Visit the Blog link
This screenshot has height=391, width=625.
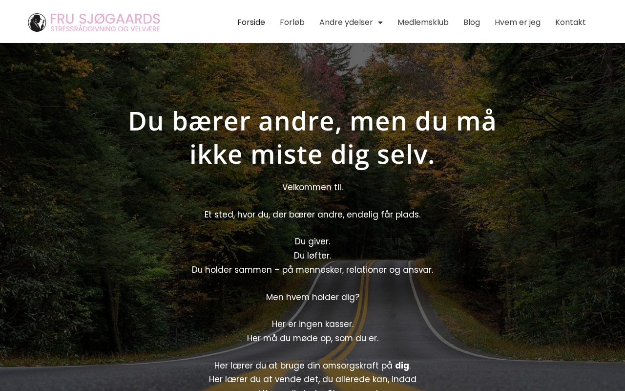tap(472, 22)
